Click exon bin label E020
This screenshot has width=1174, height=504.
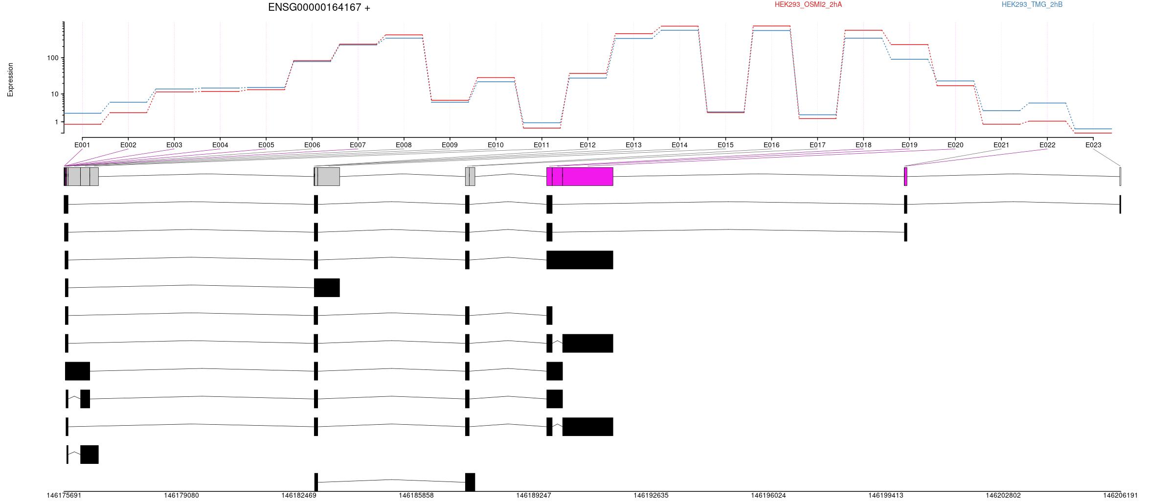pyautogui.click(x=955, y=145)
